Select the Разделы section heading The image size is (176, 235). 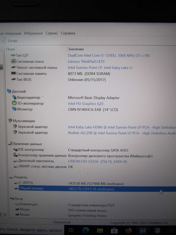tap(21, 177)
